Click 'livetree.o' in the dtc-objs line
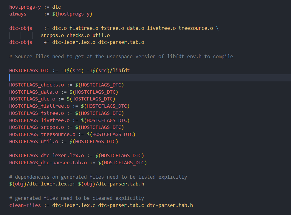 click(x=162, y=28)
